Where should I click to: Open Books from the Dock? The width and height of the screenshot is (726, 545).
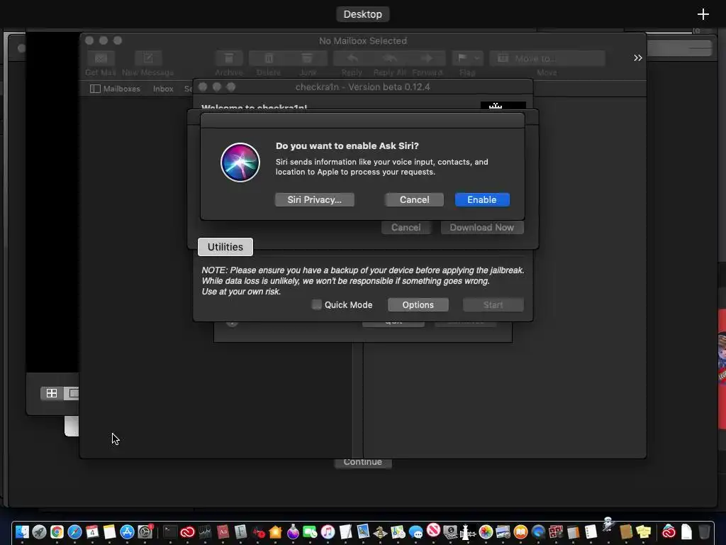[521, 532]
